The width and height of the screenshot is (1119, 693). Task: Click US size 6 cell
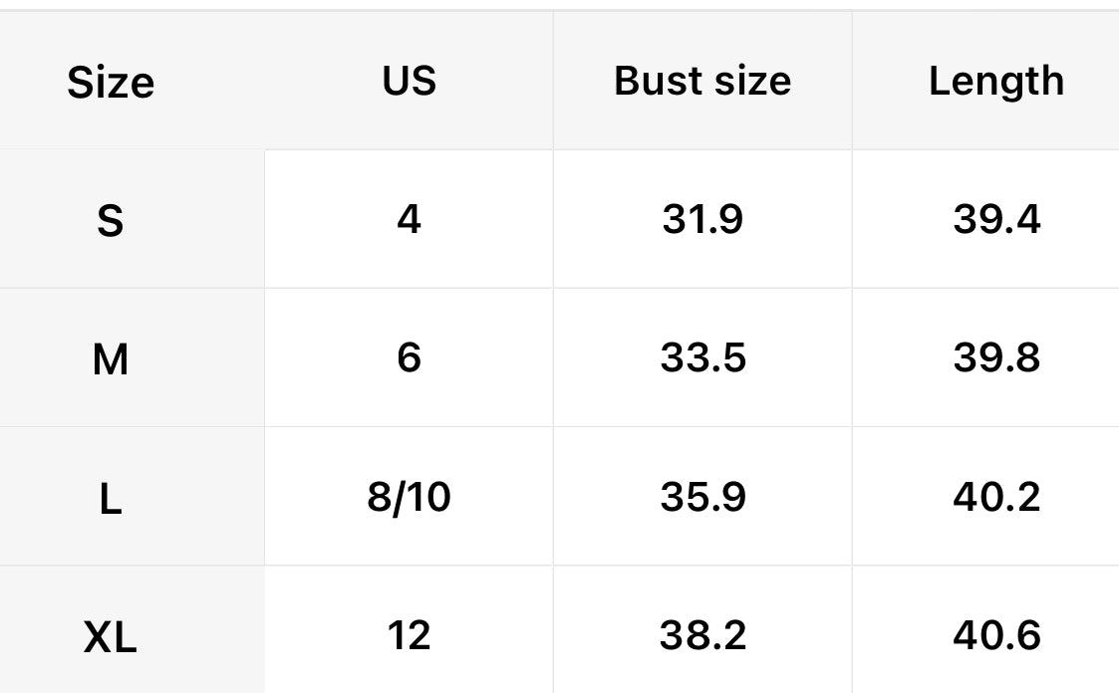click(409, 356)
